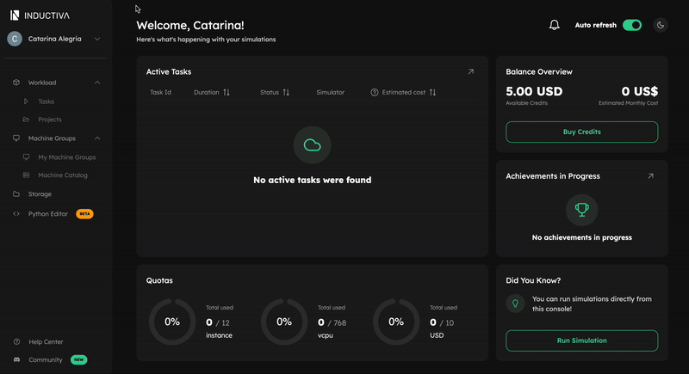Go to Tasks in sidebar
Image resolution: width=689 pixels, height=374 pixels.
click(x=46, y=101)
